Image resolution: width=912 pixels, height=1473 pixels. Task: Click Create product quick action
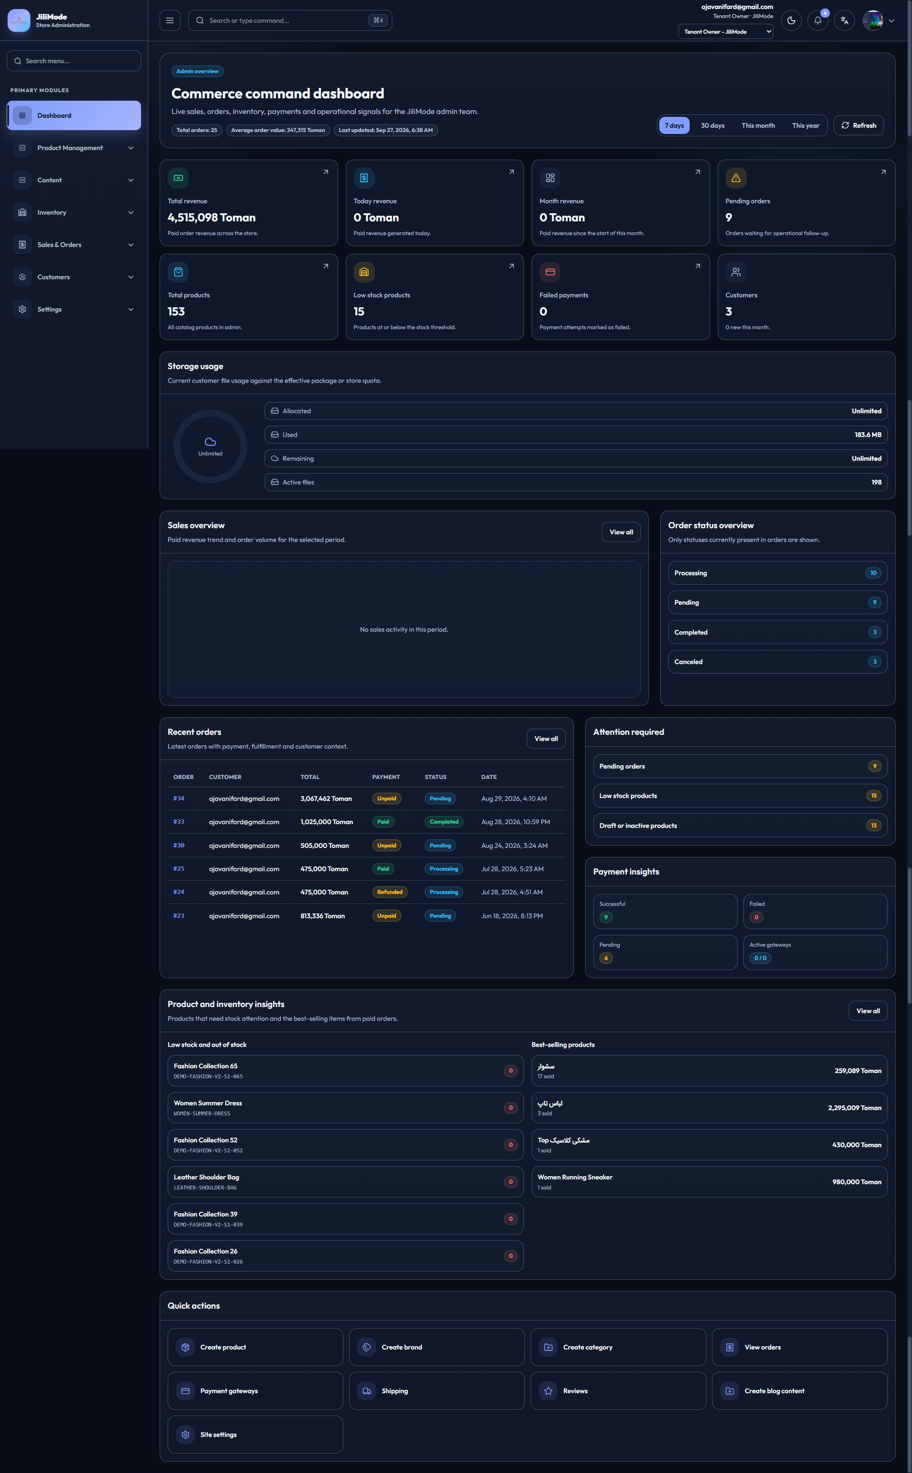[255, 1347]
